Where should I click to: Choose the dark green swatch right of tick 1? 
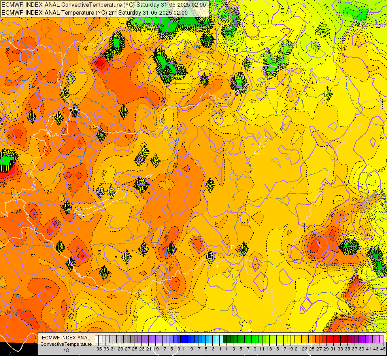(228, 339)
